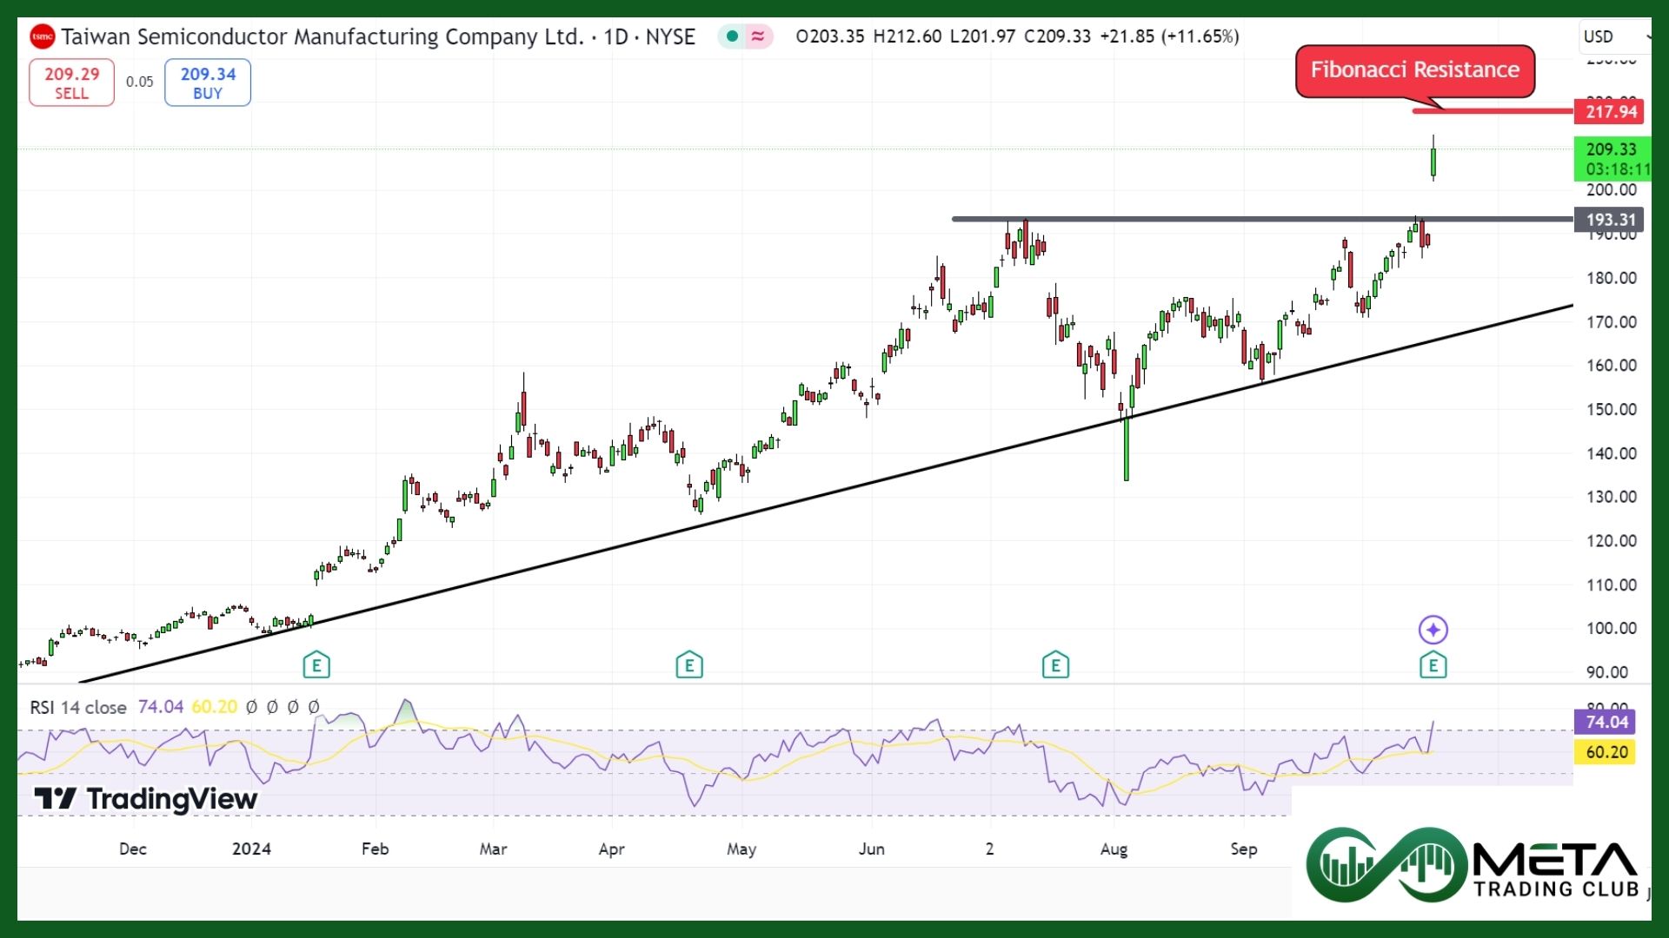Viewport: 1669px width, 938px height.
Task: Click the purple 74.04 RSI axis label
Action: point(1605,722)
